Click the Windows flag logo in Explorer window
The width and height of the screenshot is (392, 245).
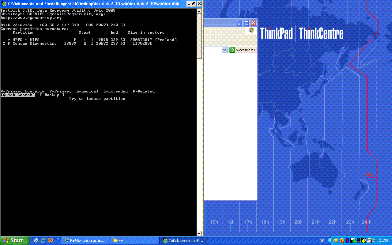[x=251, y=30]
